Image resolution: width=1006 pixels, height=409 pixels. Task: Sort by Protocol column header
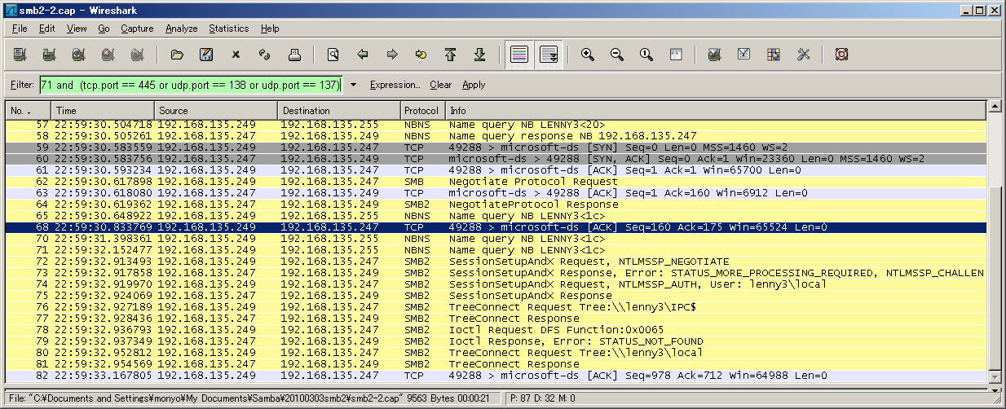pos(422,110)
